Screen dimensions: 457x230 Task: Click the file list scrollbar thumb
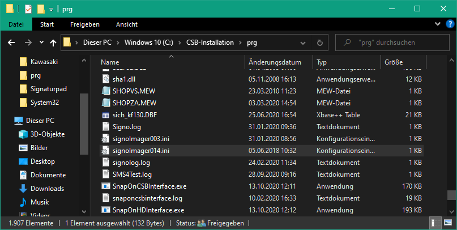click(451, 195)
